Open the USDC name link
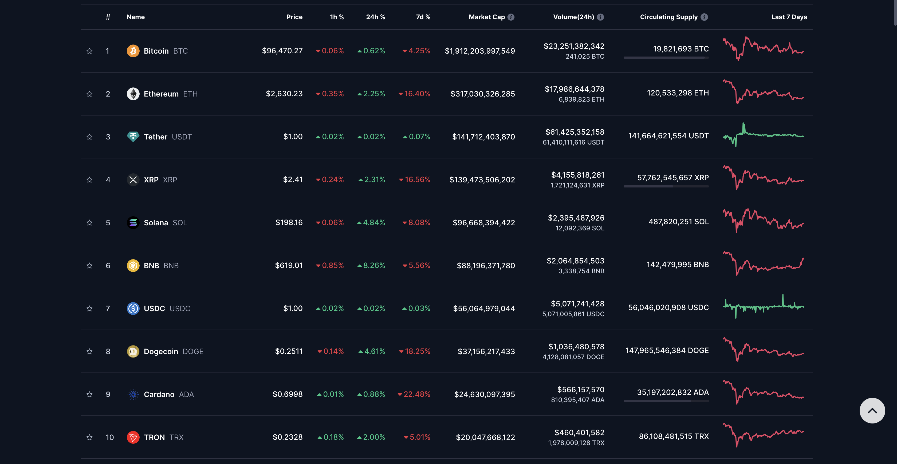The width and height of the screenshot is (897, 464). (x=154, y=309)
